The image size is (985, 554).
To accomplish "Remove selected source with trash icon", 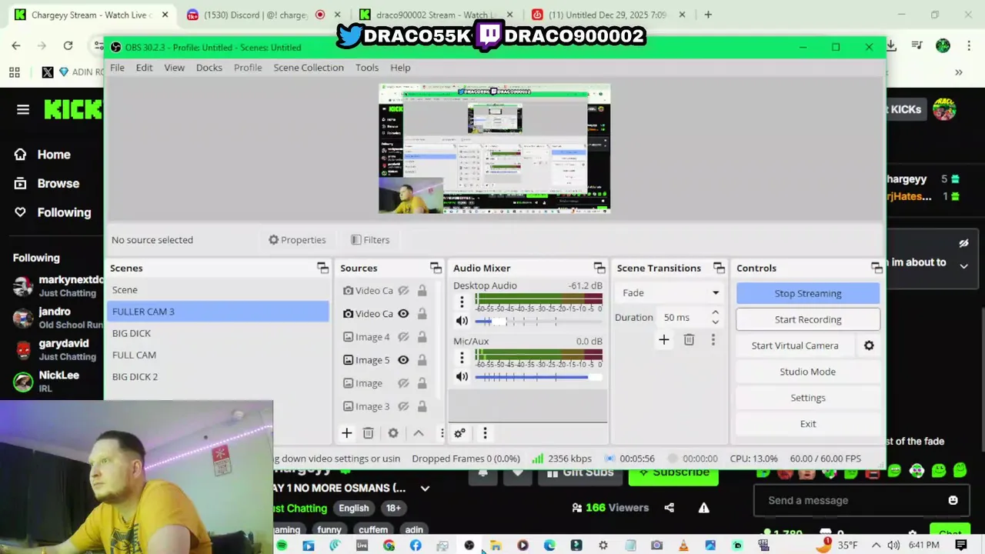I will (369, 433).
